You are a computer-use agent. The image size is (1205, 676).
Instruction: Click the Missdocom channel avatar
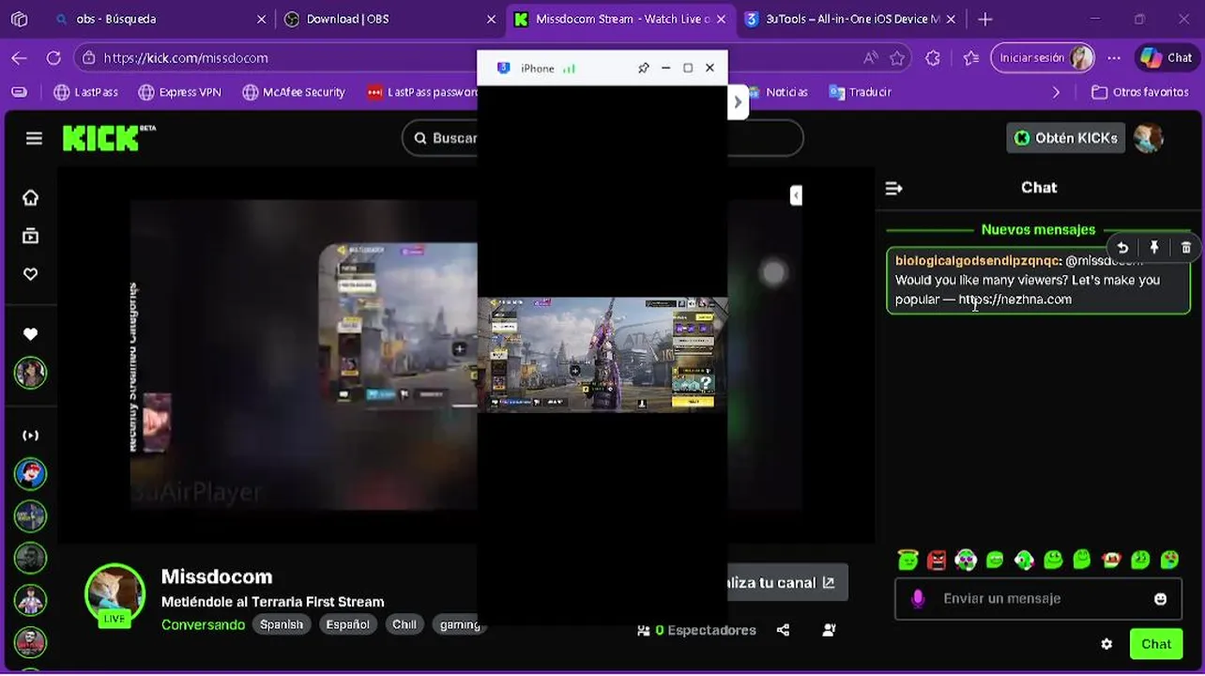pos(114,593)
